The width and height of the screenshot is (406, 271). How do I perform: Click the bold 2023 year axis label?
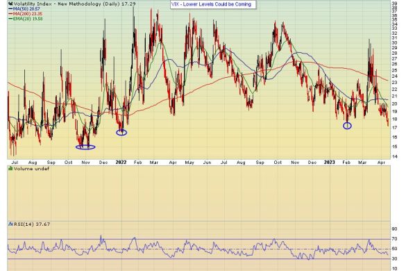point(330,163)
